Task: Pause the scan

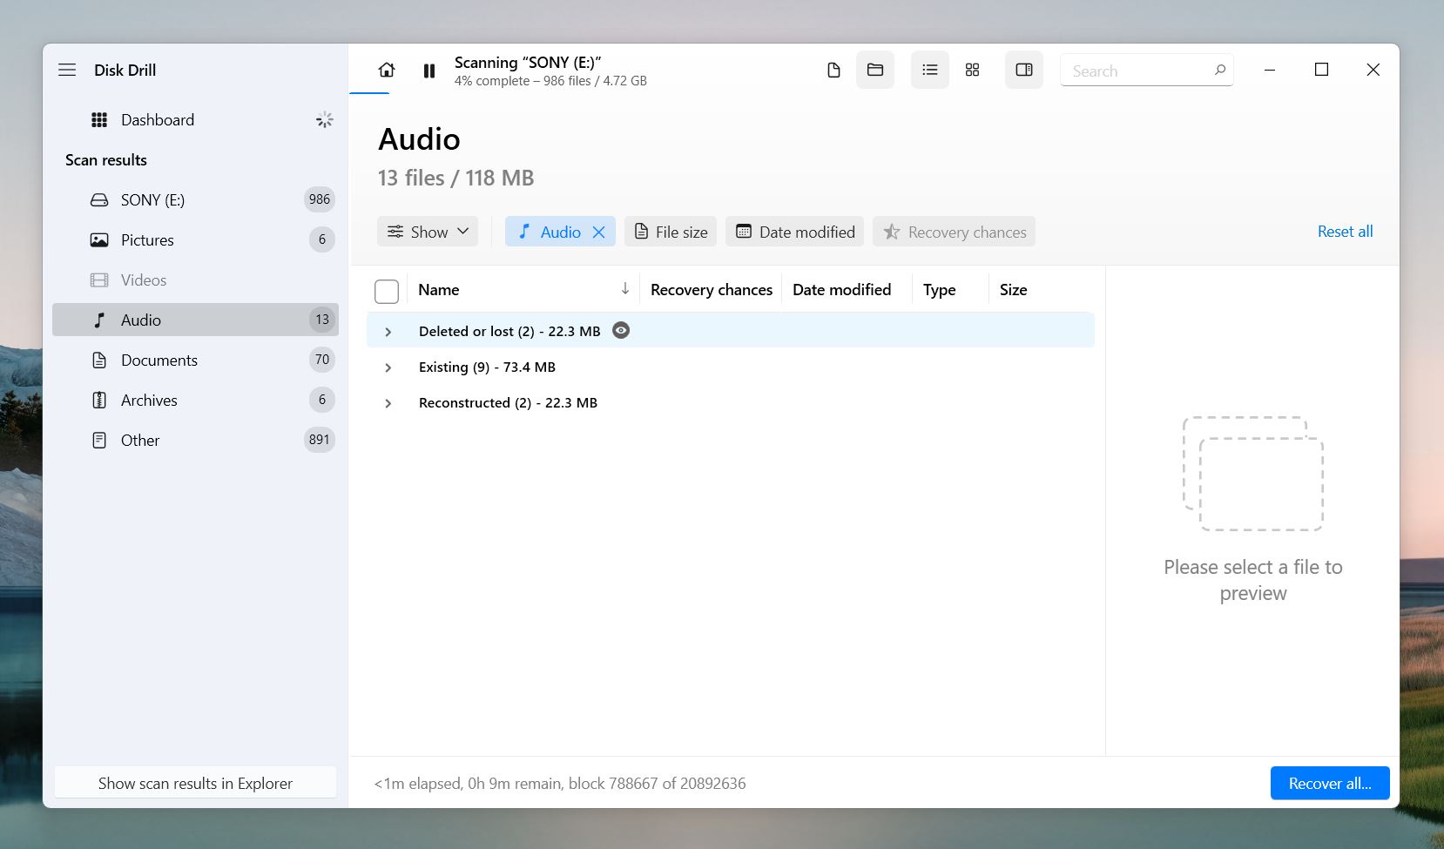Action: point(429,71)
